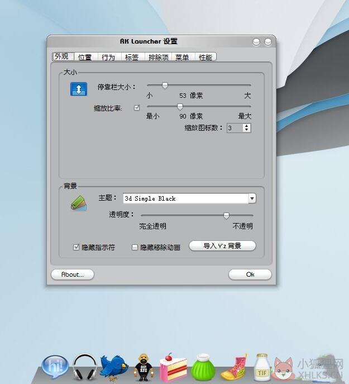Click the 完全透明 label
The image size is (349, 384).
pos(152,226)
